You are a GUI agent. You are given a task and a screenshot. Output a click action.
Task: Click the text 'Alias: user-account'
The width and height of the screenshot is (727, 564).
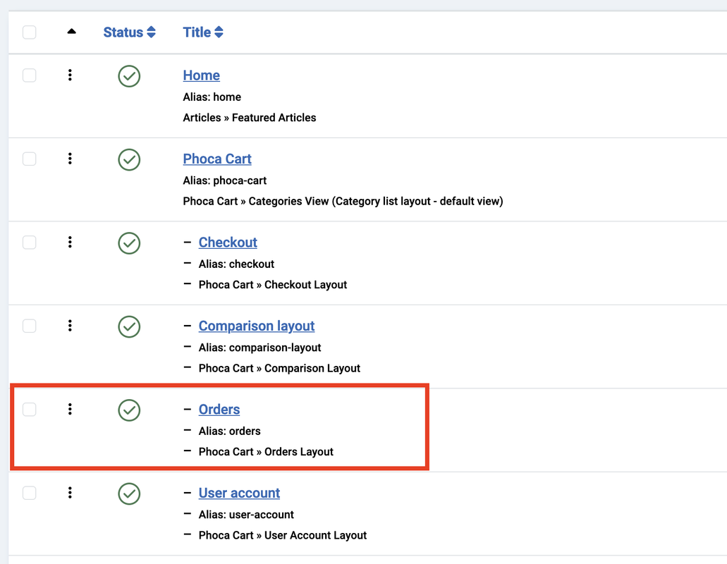(246, 515)
